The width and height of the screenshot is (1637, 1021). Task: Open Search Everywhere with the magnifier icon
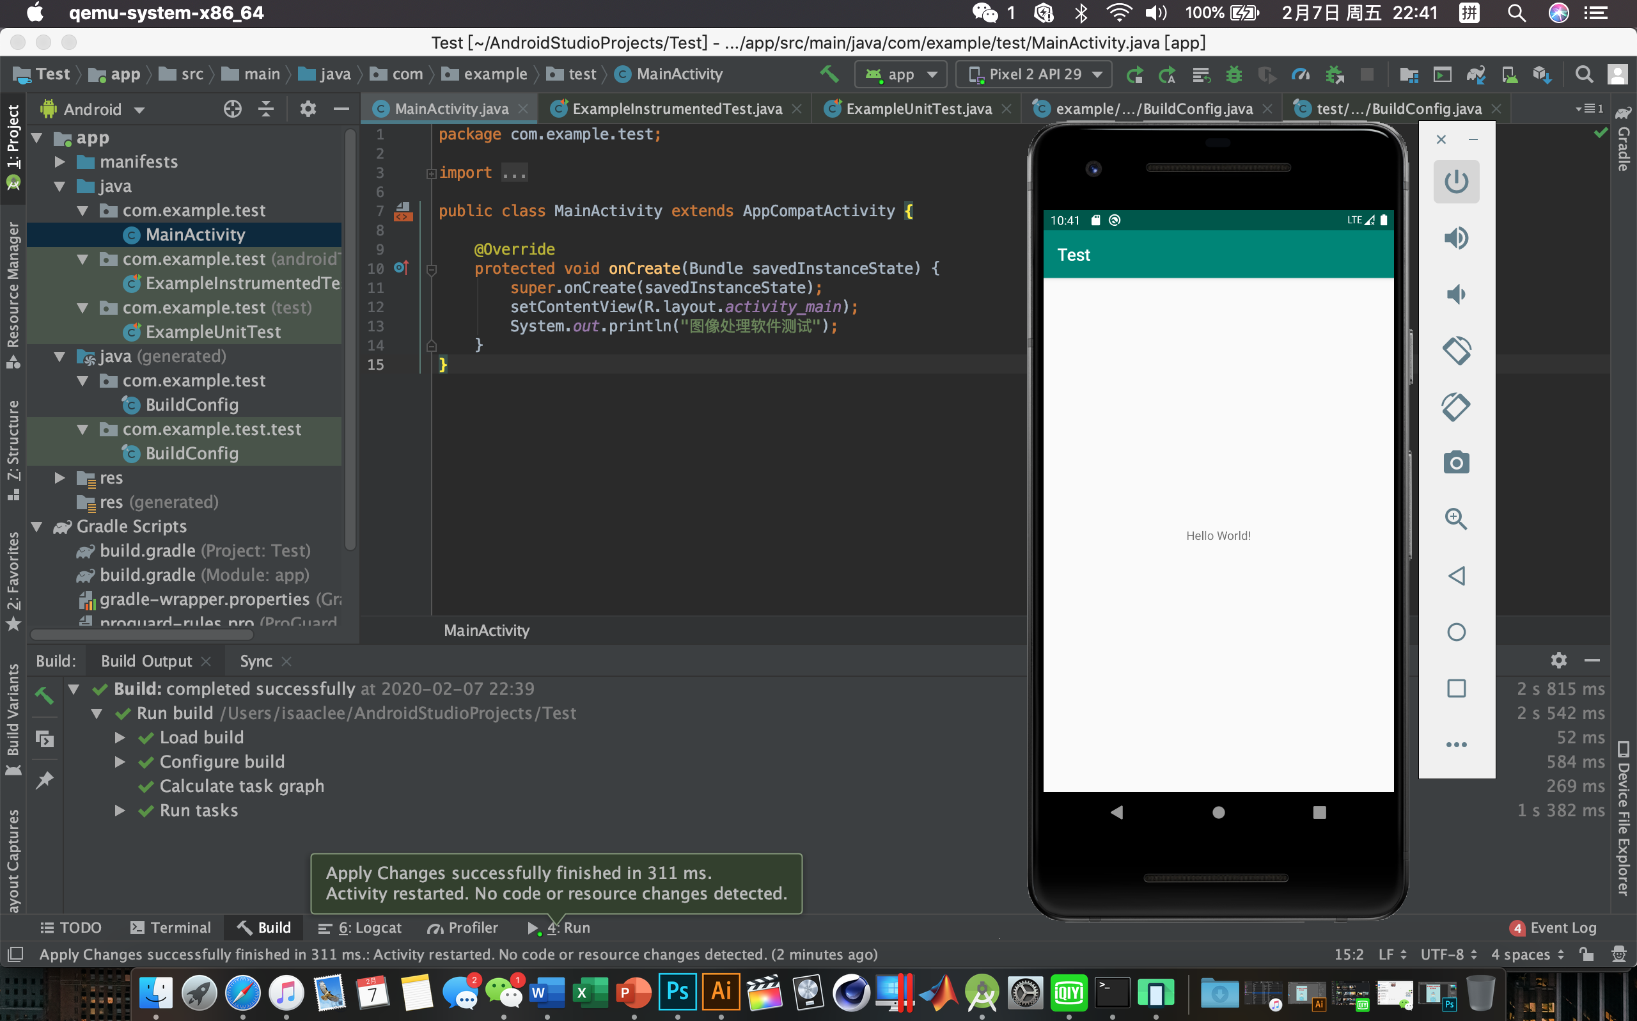point(1585,74)
